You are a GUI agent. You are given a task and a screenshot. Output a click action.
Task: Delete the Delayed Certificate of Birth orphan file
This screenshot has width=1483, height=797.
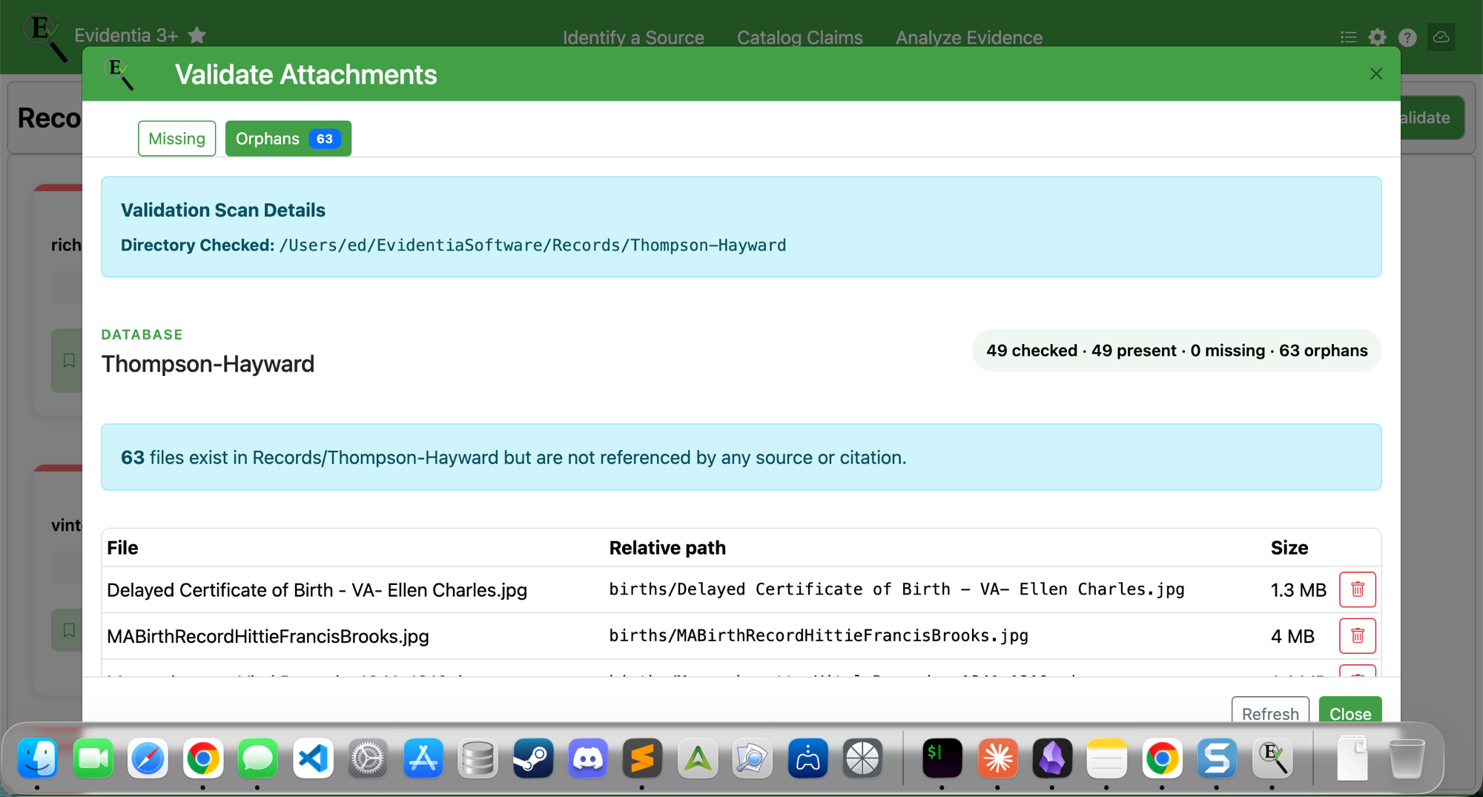click(x=1357, y=589)
